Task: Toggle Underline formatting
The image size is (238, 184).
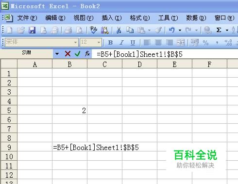Action: [x=133, y=43]
